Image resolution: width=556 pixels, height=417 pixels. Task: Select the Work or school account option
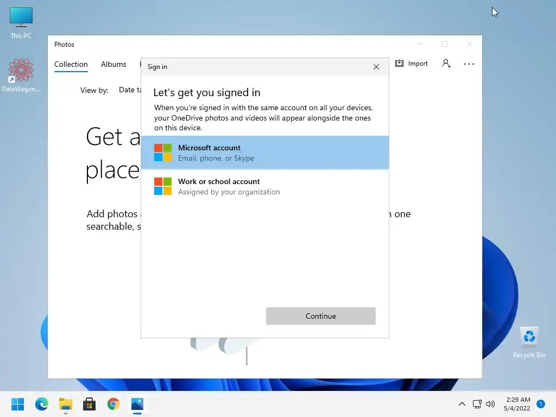(x=264, y=187)
